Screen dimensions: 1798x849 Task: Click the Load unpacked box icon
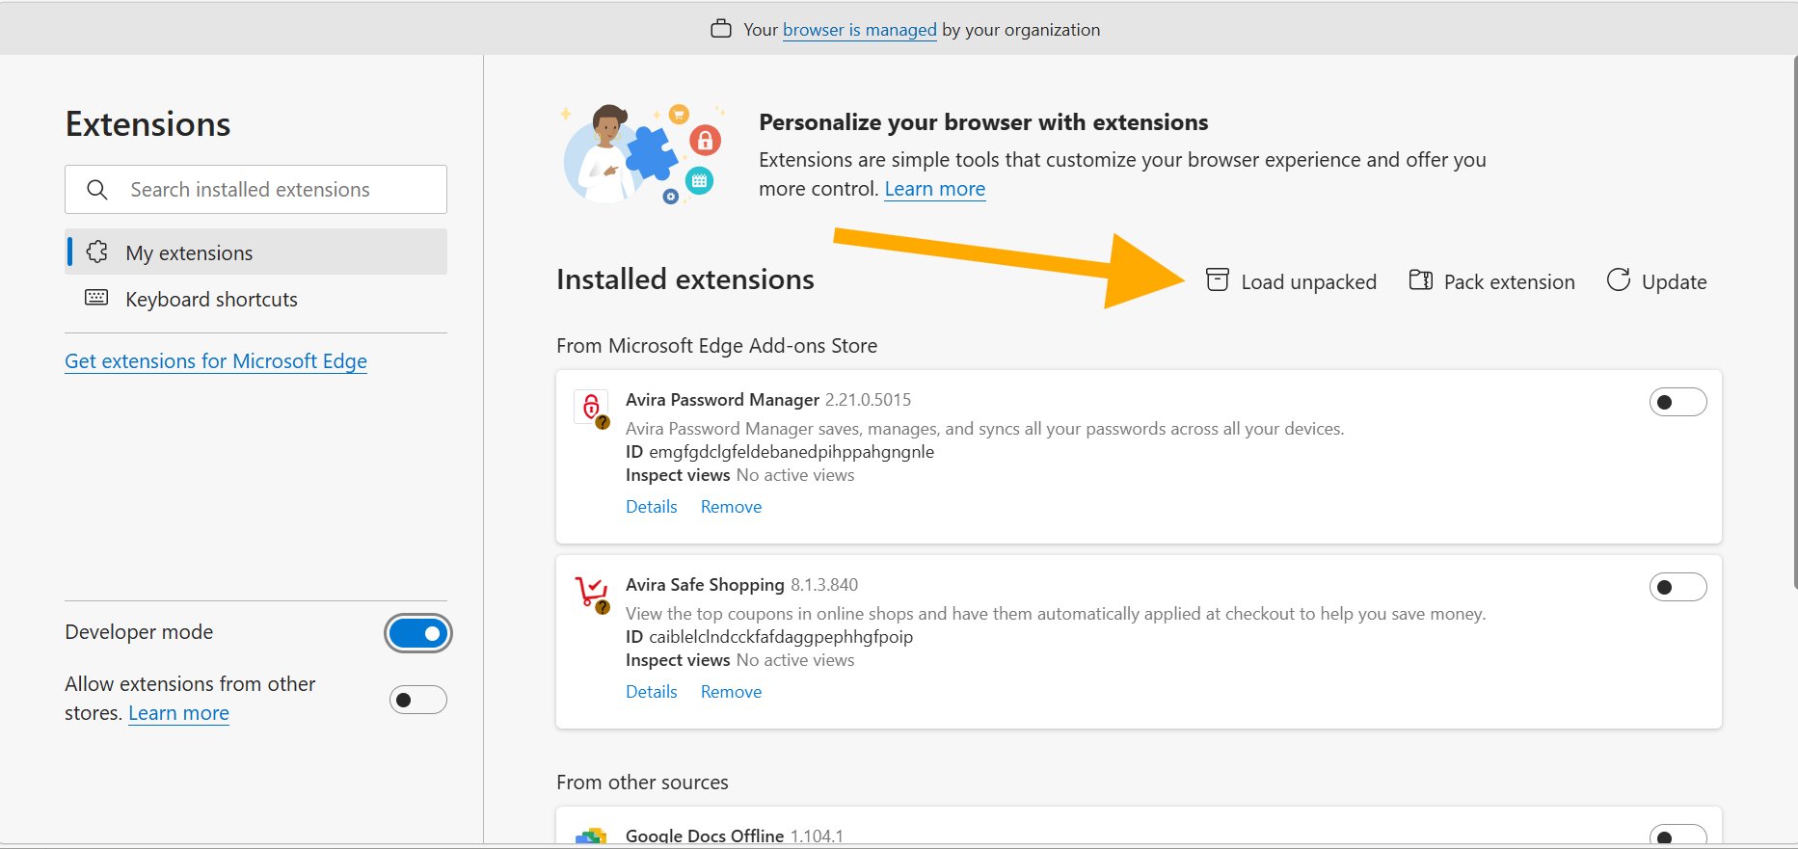tap(1218, 280)
